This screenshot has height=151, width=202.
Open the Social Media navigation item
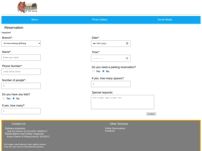point(165,20)
